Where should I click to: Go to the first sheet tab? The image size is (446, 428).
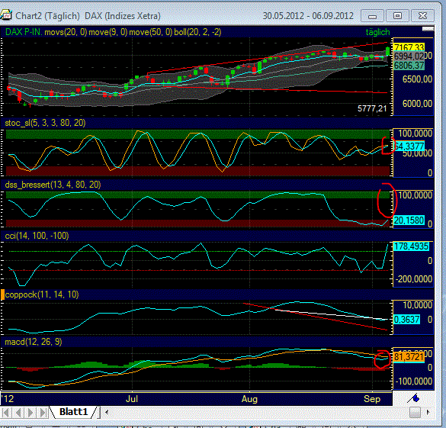pyautogui.click(x=6, y=412)
